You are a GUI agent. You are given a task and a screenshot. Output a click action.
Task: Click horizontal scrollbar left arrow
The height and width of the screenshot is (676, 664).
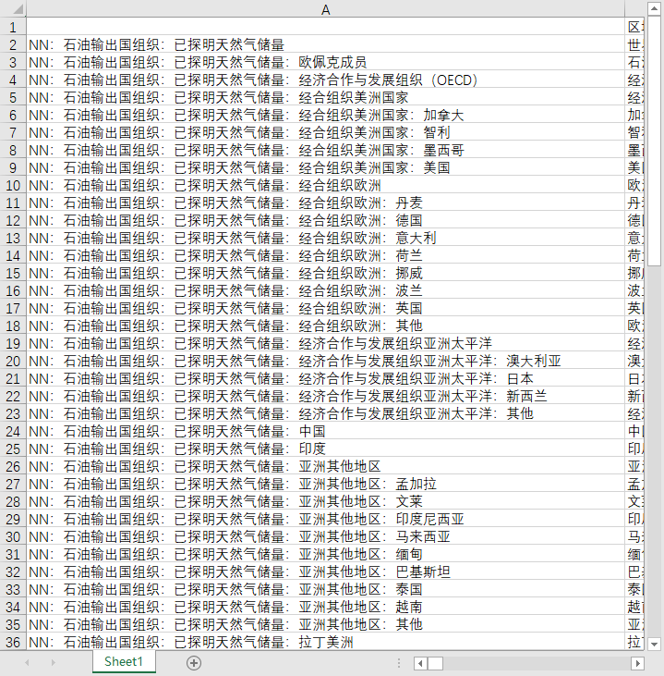(x=420, y=663)
